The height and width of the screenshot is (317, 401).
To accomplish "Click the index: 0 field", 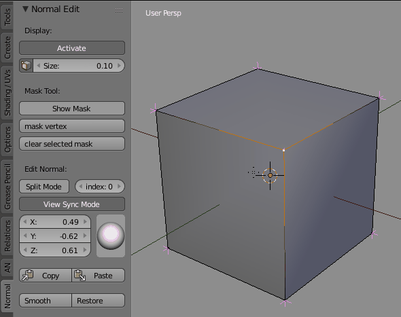I will (x=100, y=187).
